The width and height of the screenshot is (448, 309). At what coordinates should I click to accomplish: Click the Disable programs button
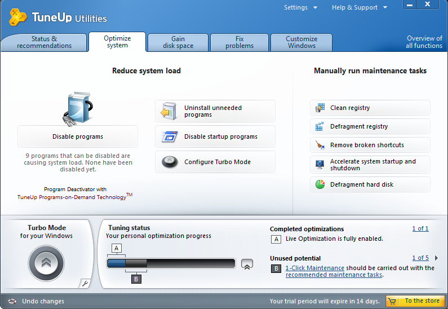tap(78, 136)
